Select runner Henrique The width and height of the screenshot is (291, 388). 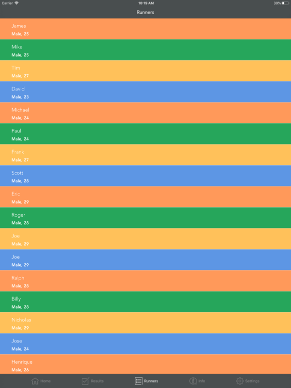coord(145,364)
